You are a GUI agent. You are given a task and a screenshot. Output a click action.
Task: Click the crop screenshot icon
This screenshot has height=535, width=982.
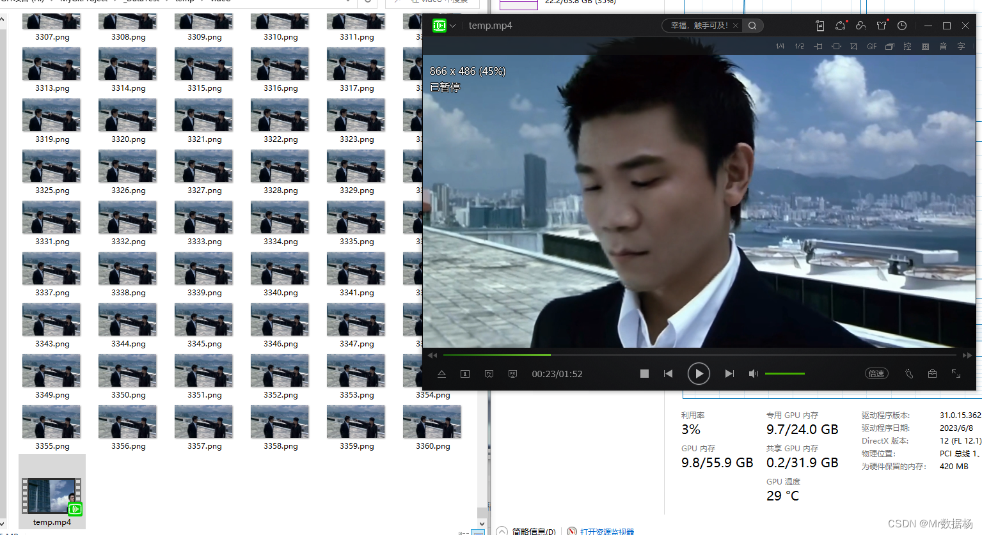click(x=853, y=46)
